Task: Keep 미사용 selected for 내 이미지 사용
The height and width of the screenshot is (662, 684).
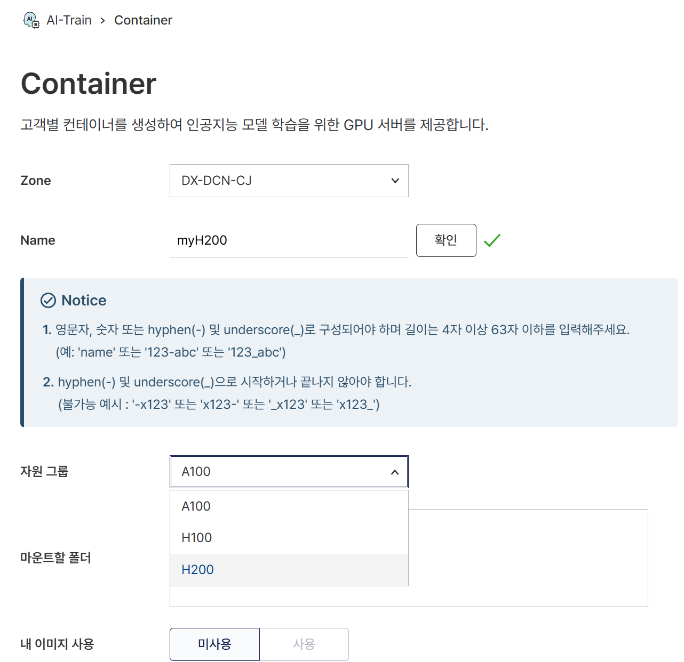Action: tap(214, 644)
